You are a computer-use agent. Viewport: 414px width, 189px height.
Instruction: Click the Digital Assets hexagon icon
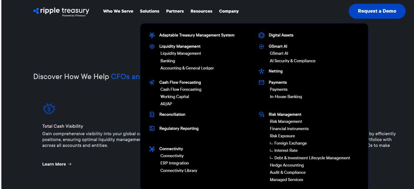click(262, 35)
